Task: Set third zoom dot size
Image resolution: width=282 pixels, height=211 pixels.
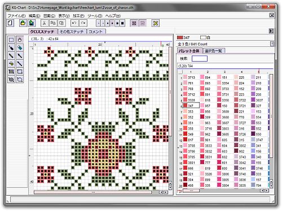Action: coord(108,23)
